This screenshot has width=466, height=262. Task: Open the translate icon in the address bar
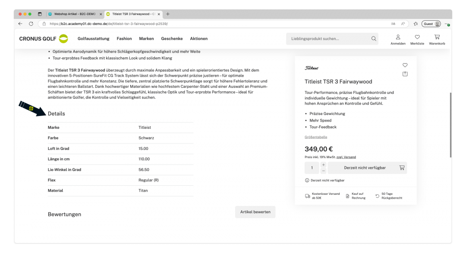tap(393, 24)
